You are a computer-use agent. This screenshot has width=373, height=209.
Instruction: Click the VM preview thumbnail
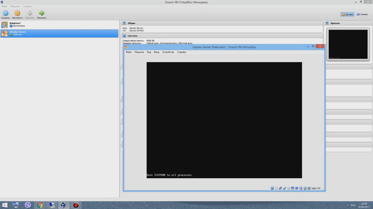pos(348,44)
